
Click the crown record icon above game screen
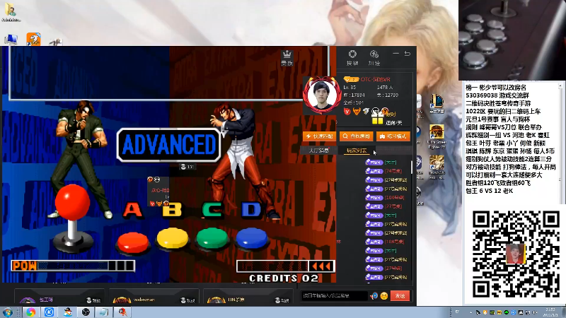[287, 58]
